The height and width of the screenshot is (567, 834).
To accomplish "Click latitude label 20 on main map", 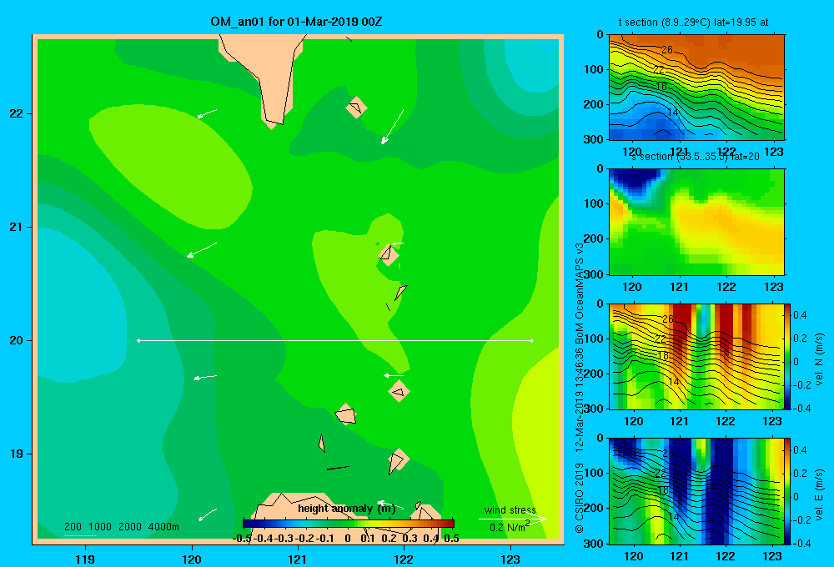I will coord(16,340).
